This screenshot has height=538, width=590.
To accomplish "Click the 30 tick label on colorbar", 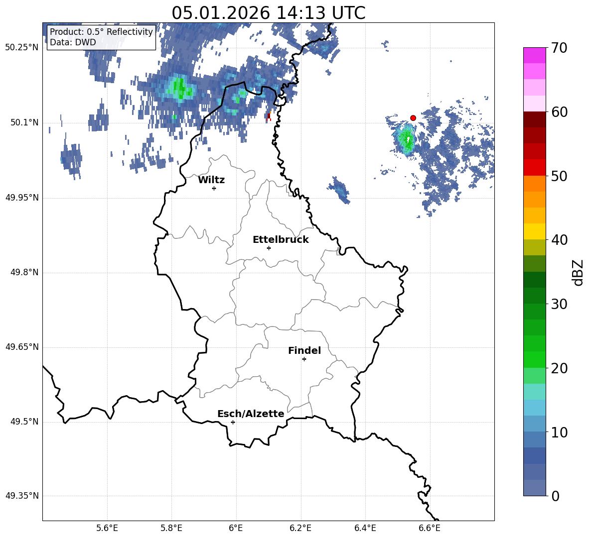I will click(559, 304).
